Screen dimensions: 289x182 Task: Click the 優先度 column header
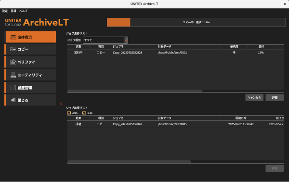click(234, 47)
